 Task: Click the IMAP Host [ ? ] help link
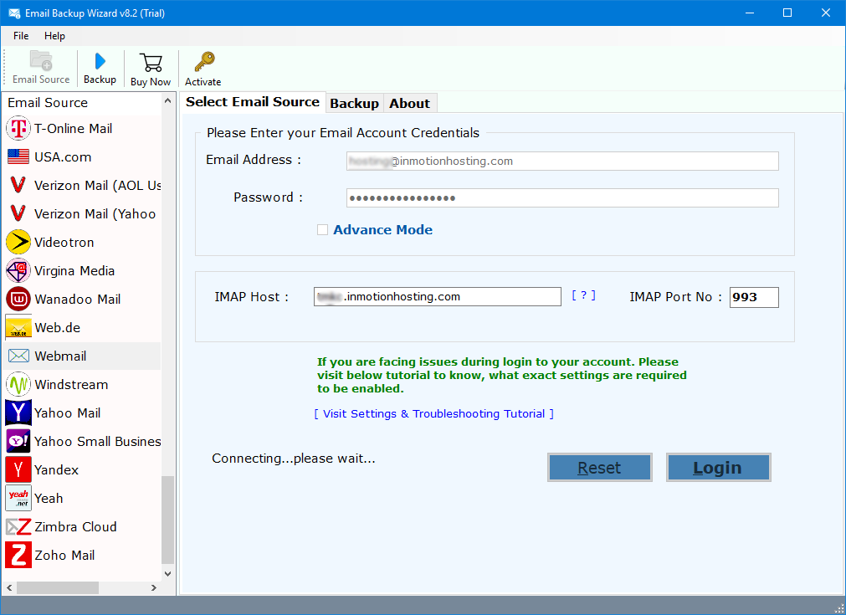pos(584,295)
